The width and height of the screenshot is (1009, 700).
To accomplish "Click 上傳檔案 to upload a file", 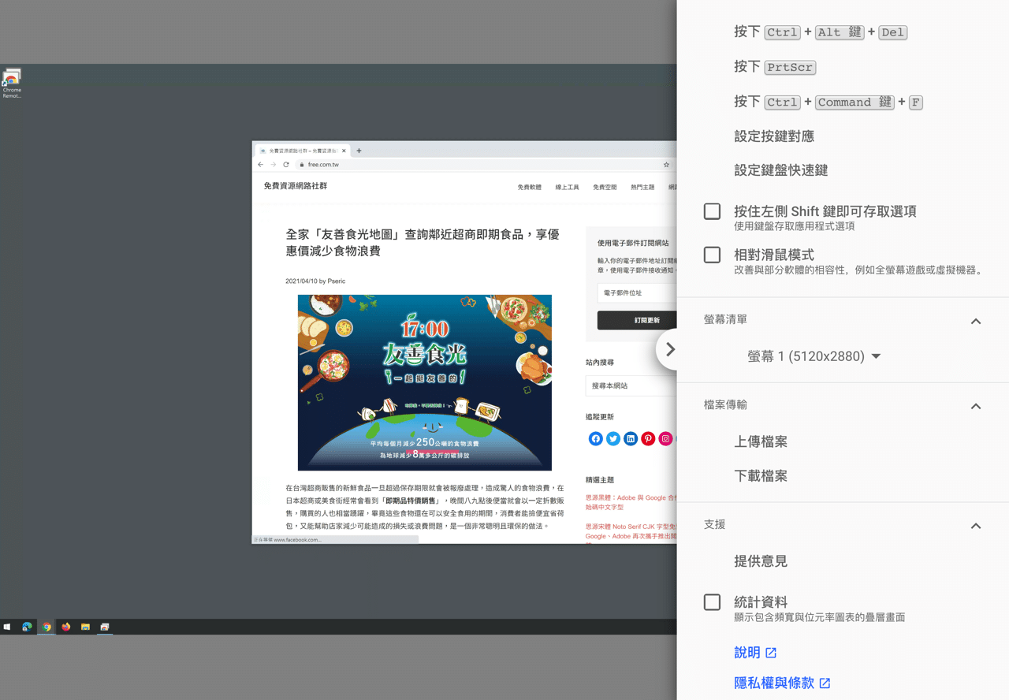I will (761, 441).
